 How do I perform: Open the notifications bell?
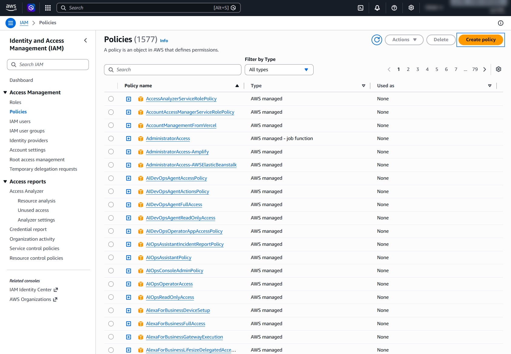(x=377, y=8)
